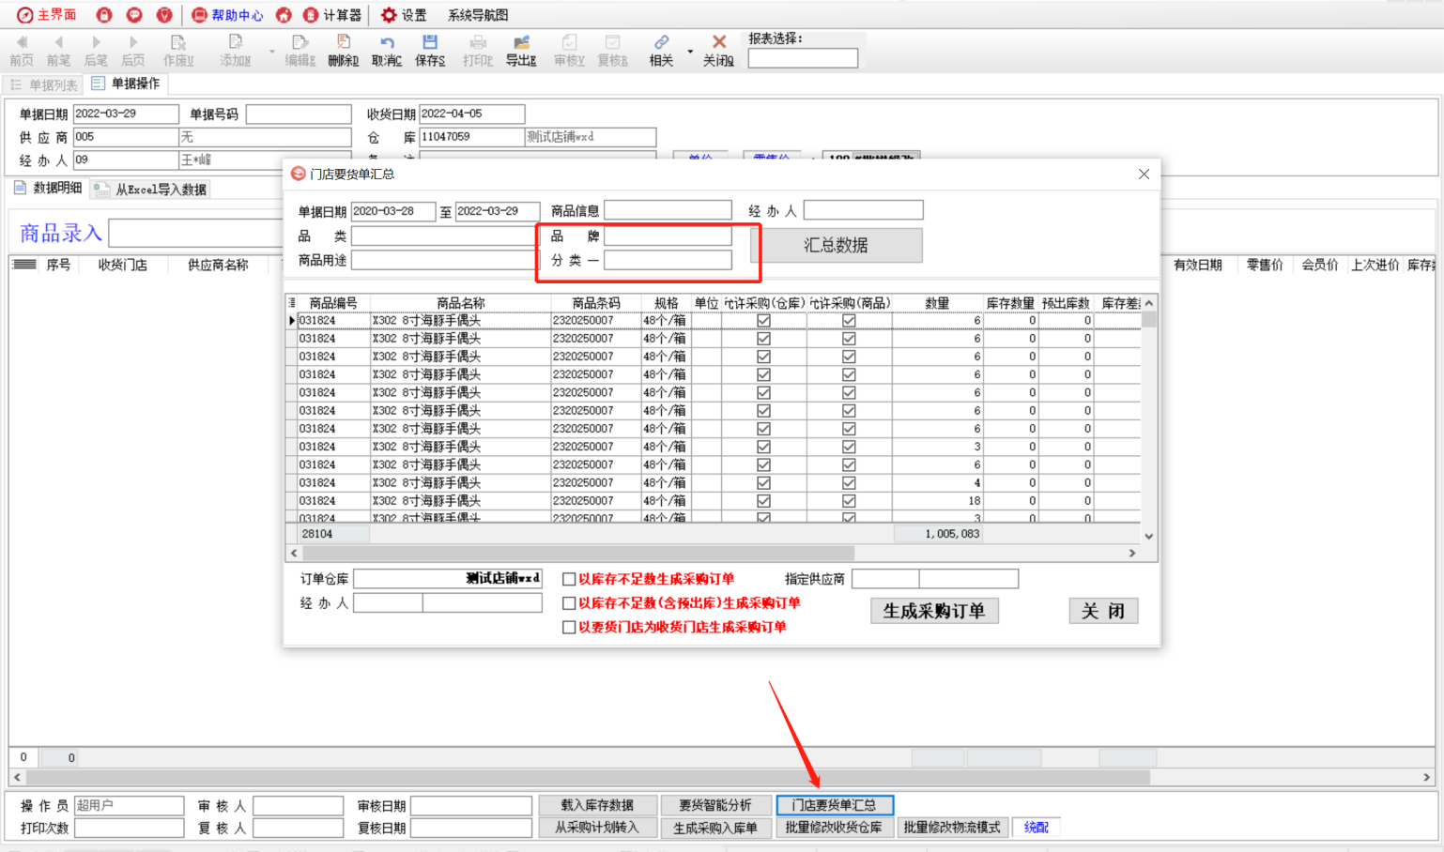
Task: Select the 从Excel导入数据 tab
Action: coord(151,190)
